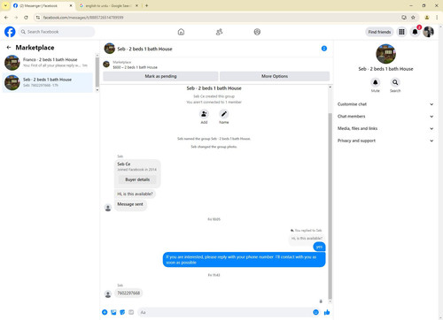Click the Facebook logo icon
The height and width of the screenshot is (320, 443).
pyautogui.click(x=10, y=32)
